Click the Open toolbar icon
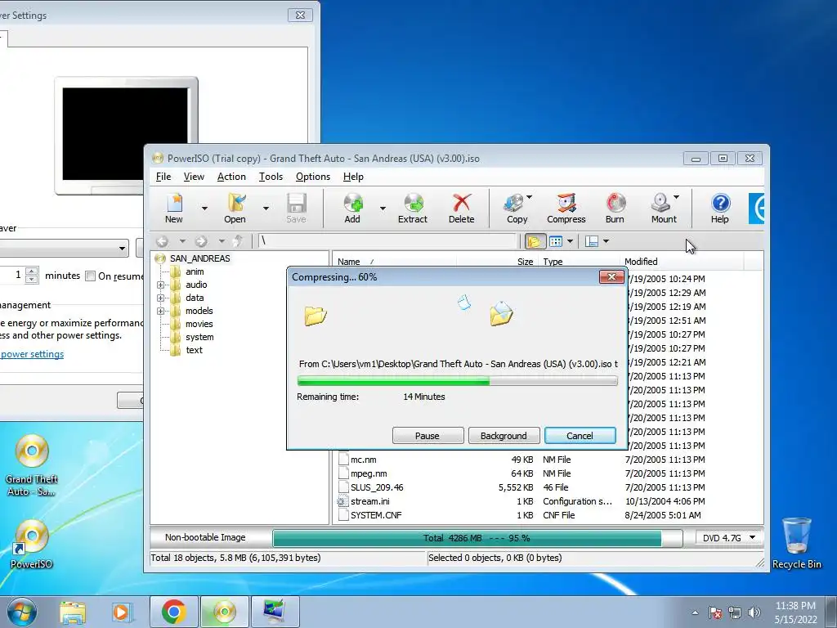837x628 pixels. click(x=235, y=209)
